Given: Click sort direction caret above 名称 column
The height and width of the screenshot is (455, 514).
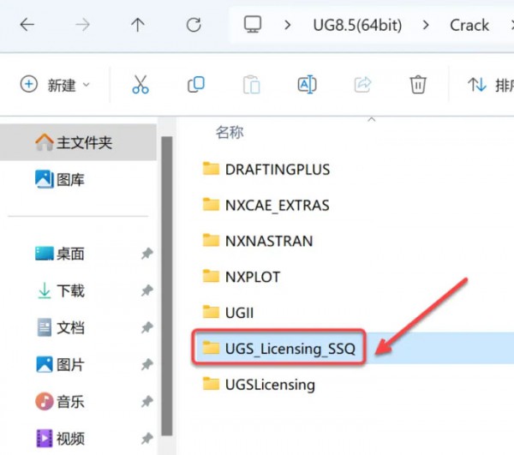Looking at the screenshot, I should click(x=372, y=120).
